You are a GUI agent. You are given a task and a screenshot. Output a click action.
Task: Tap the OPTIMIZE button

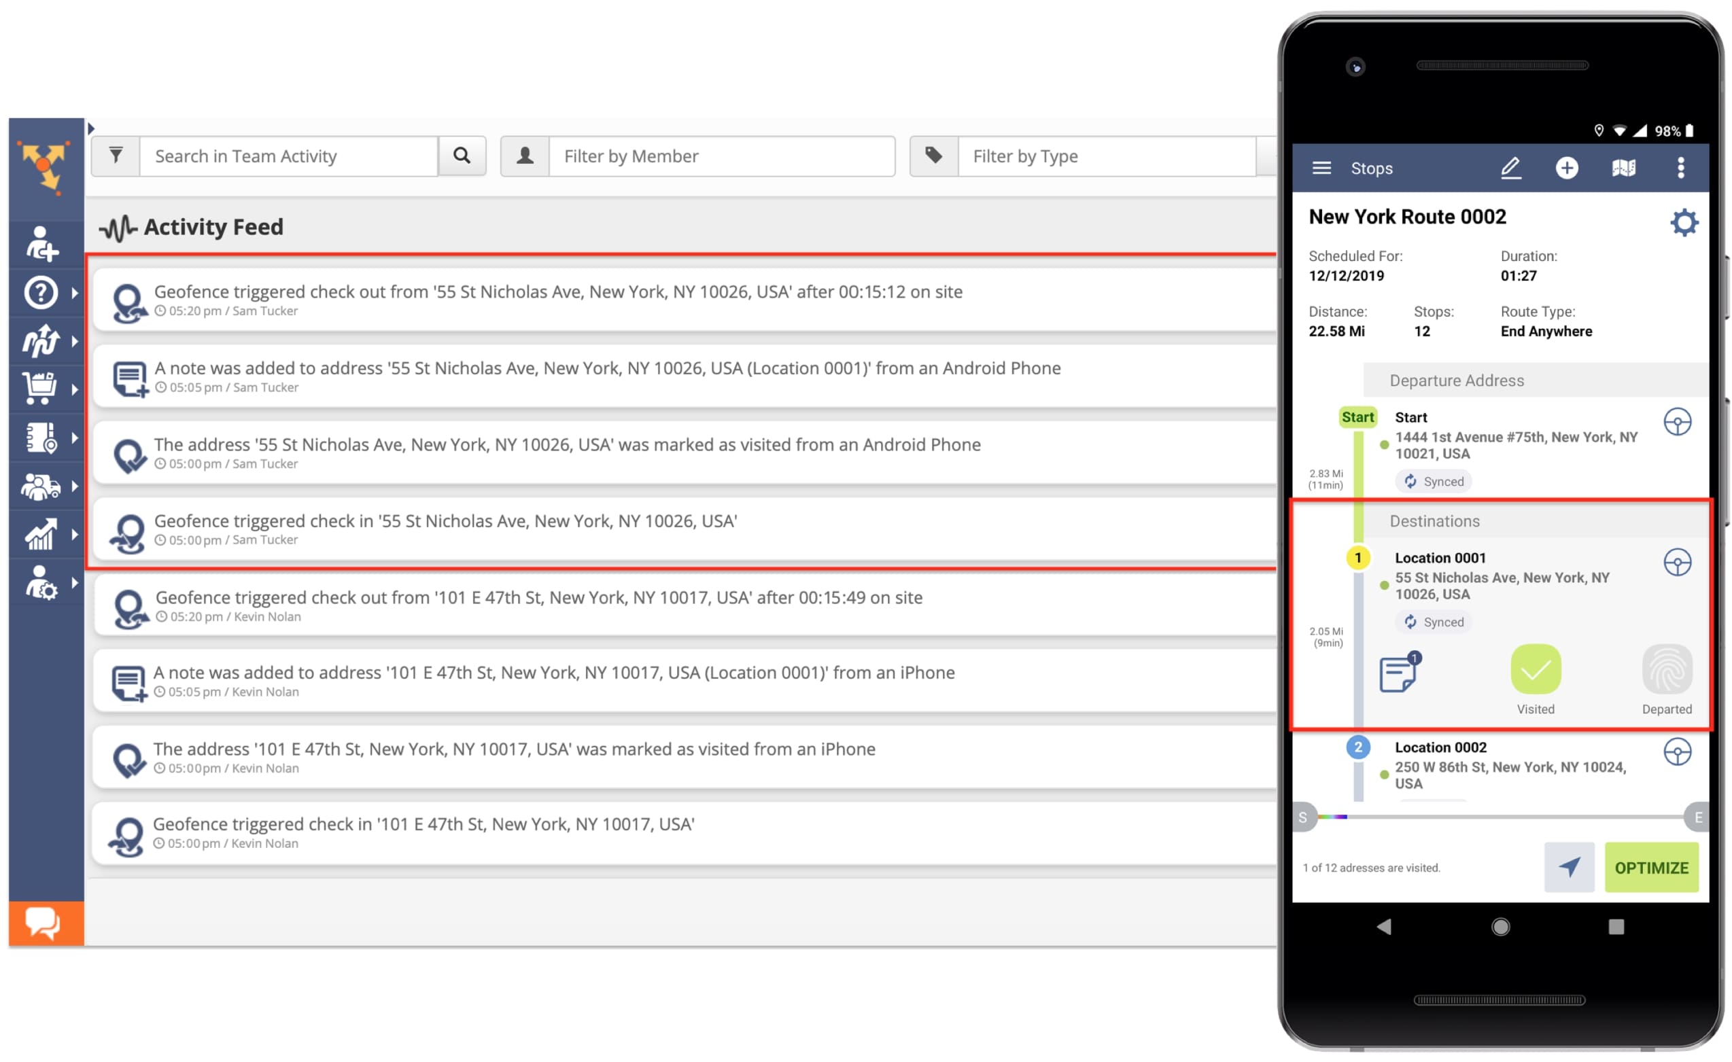click(x=1651, y=867)
